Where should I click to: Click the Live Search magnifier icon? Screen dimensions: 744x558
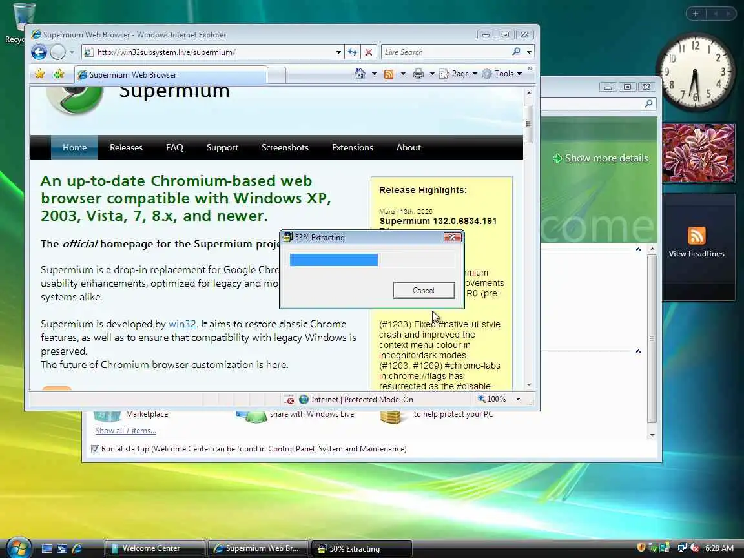[516, 52]
